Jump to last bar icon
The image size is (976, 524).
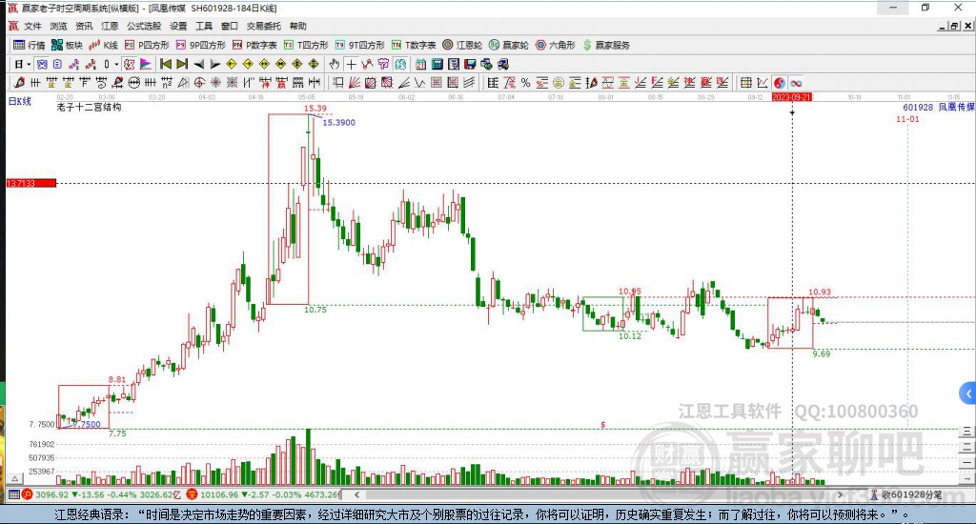pyautogui.click(x=182, y=64)
